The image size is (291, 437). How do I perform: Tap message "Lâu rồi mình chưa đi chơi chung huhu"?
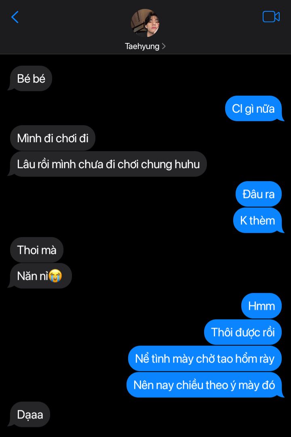click(x=108, y=164)
